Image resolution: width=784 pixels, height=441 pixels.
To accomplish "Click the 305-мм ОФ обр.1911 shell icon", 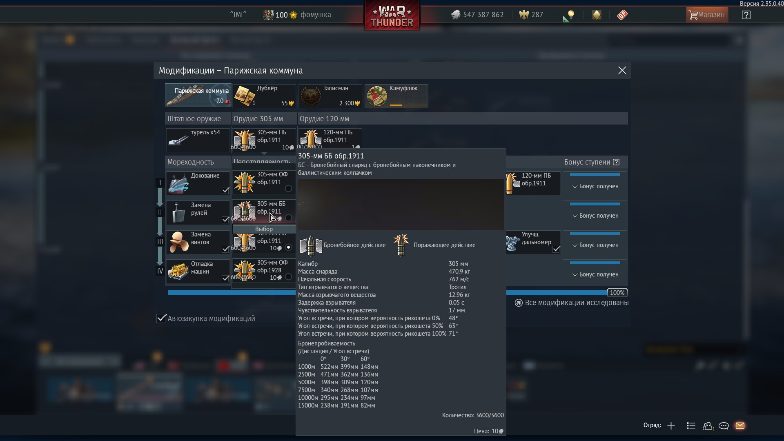I will (x=244, y=182).
